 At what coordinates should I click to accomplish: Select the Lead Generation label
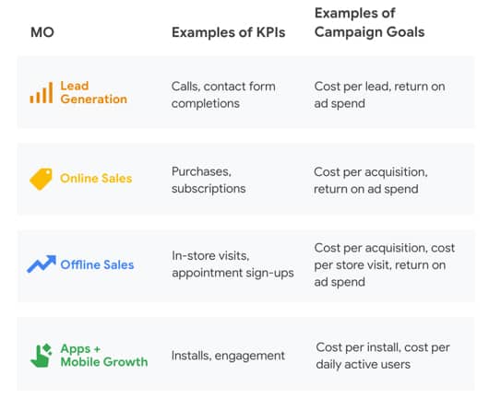coord(93,92)
